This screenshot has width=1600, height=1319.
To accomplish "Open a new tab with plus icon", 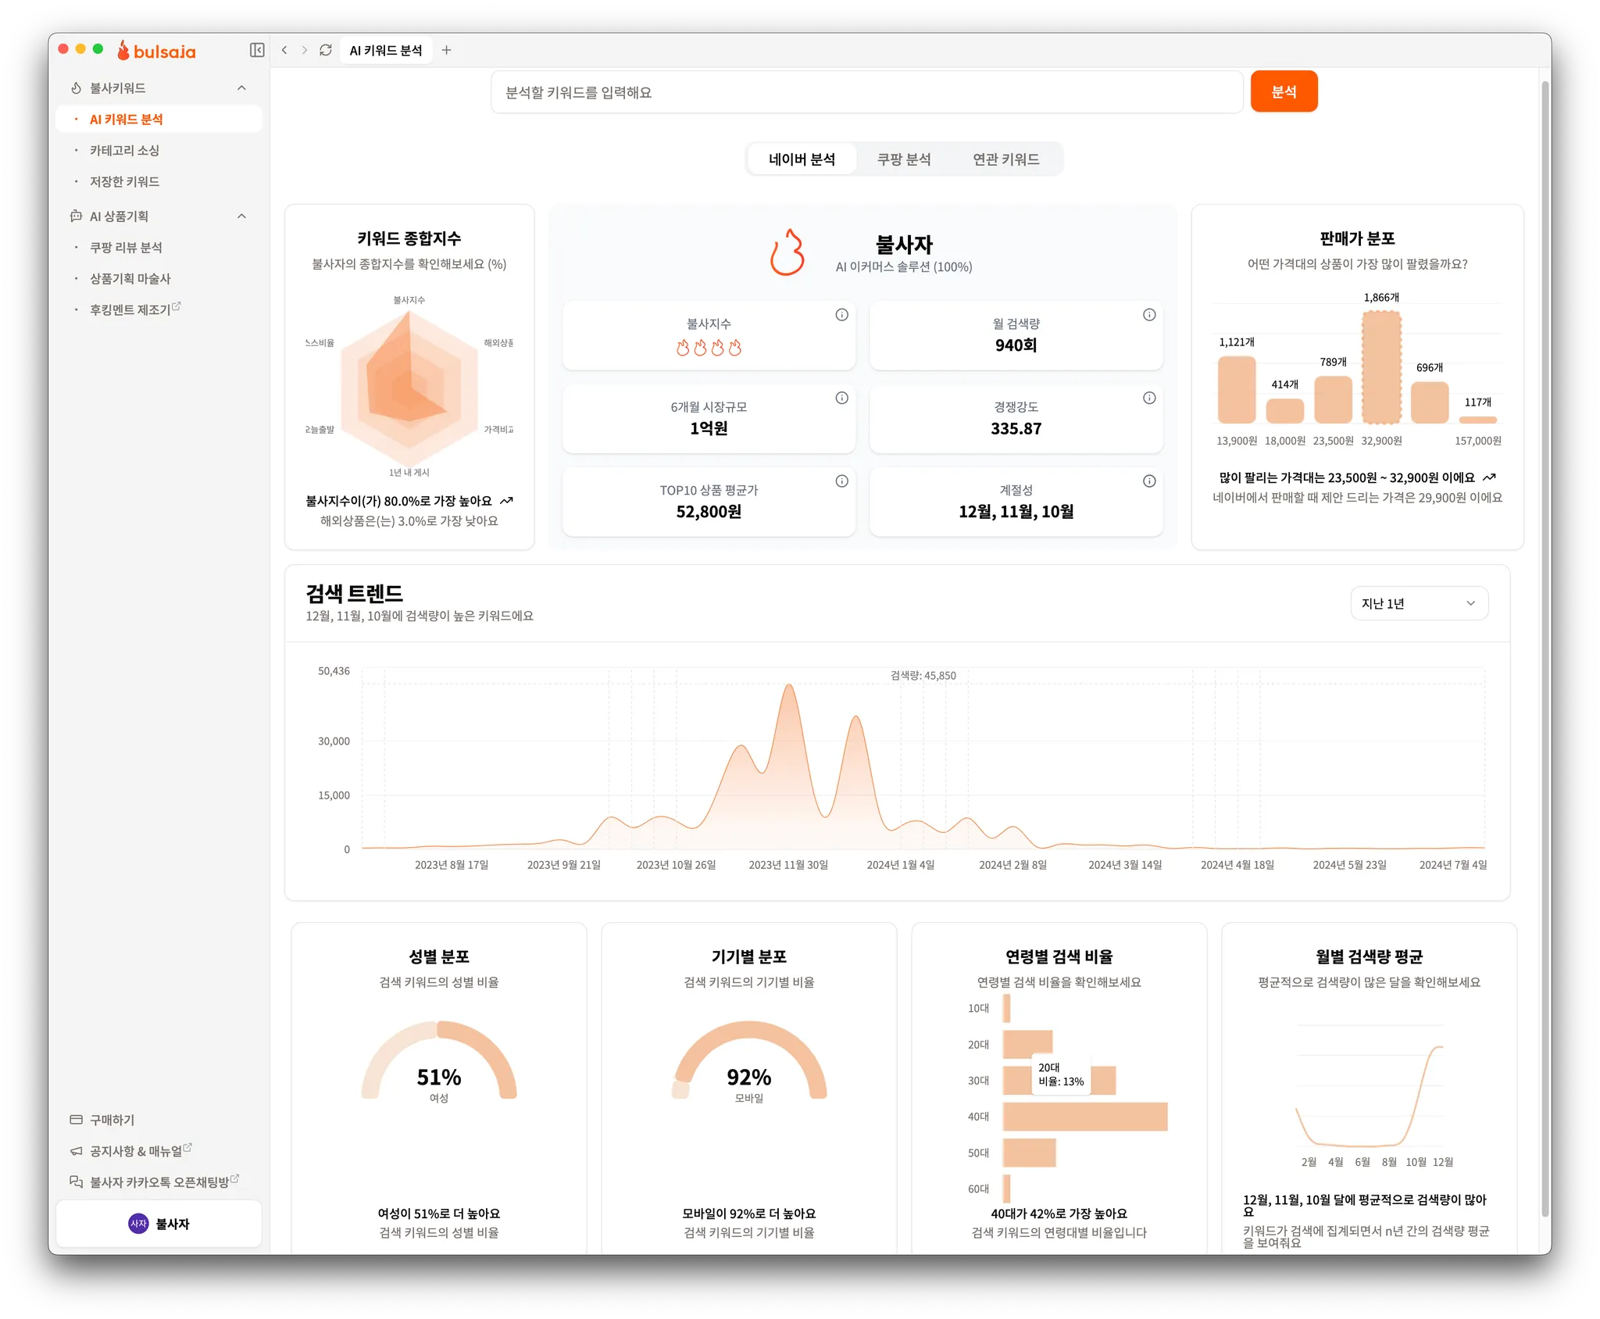I will pyautogui.click(x=447, y=50).
